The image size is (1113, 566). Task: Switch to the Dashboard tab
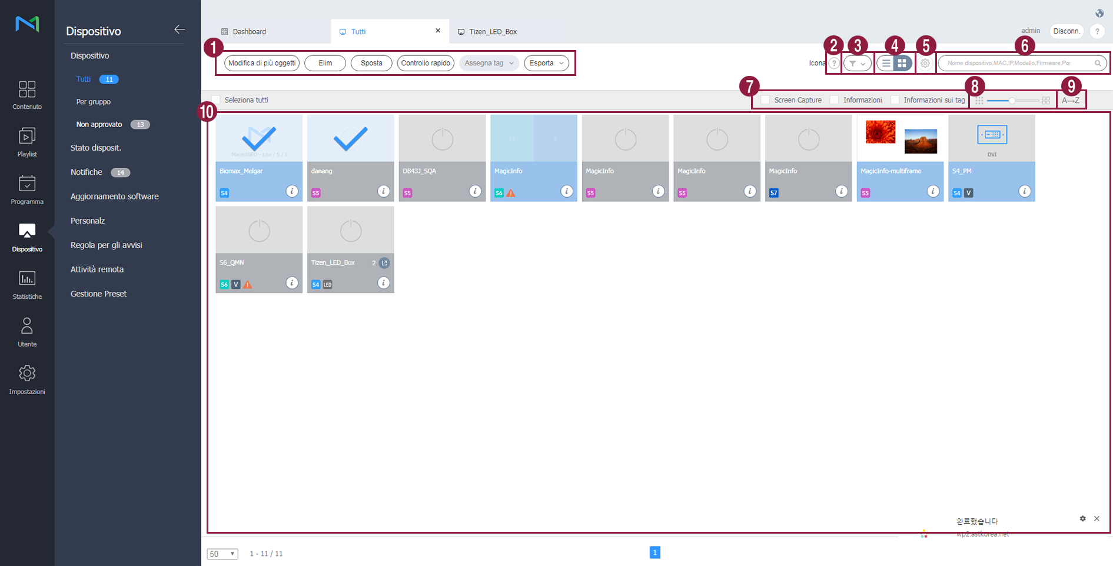pyautogui.click(x=250, y=32)
